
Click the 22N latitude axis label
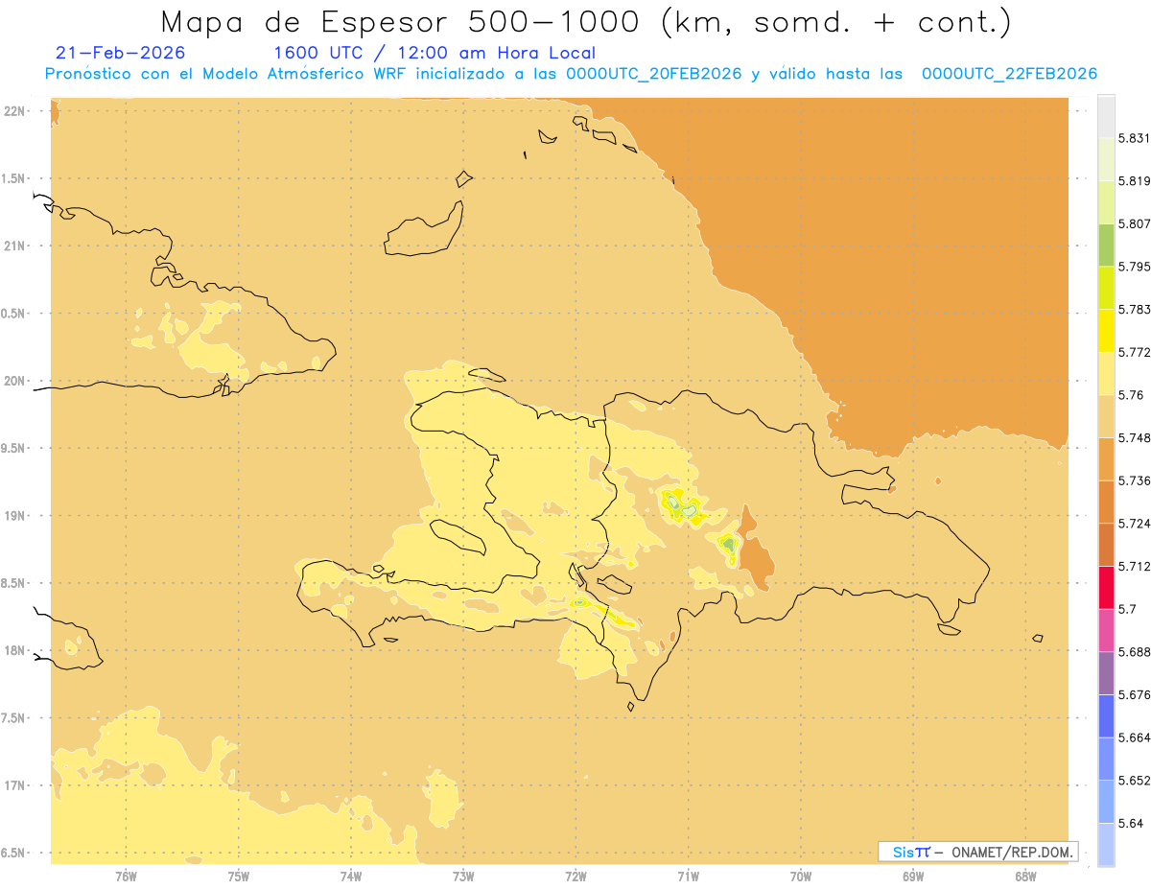coord(15,111)
